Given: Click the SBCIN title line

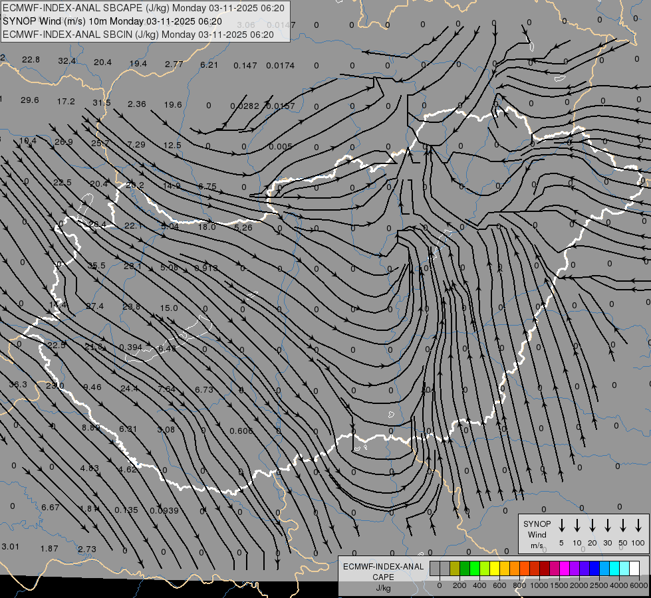Looking at the screenshot, I should [138, 35].
